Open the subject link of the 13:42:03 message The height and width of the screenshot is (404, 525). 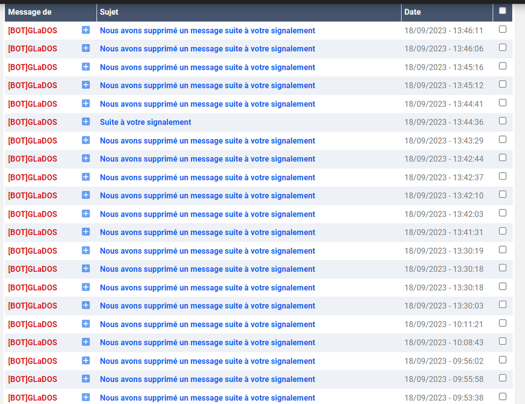207,214
